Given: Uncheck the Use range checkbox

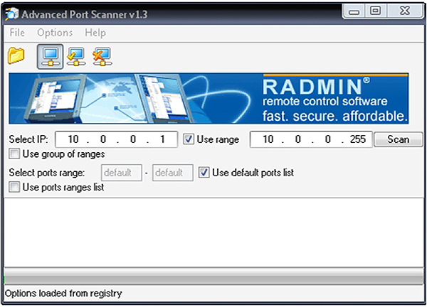Looking at the screenshot, I should tap(188, 139).
